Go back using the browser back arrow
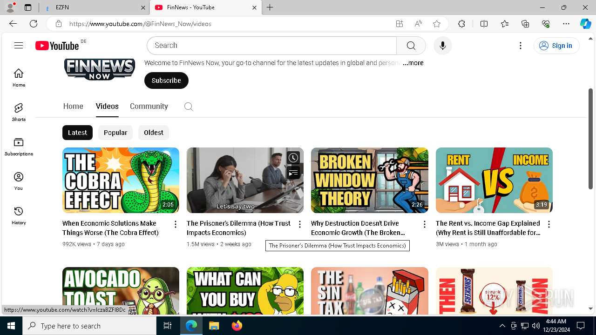This screenshot has width=596, height=335. [x=13, y=24]
